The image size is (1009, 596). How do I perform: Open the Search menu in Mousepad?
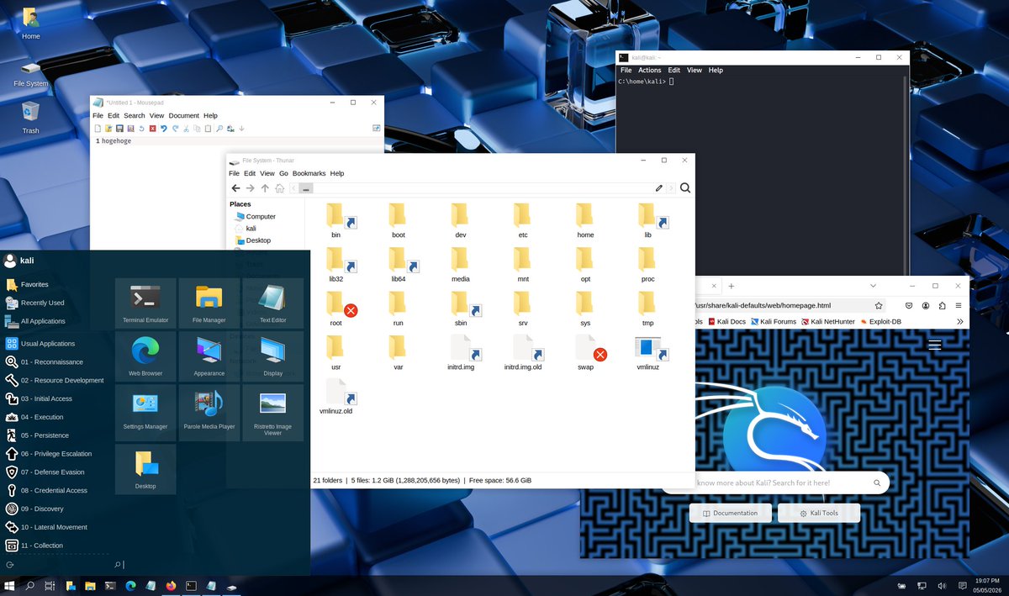135,115
